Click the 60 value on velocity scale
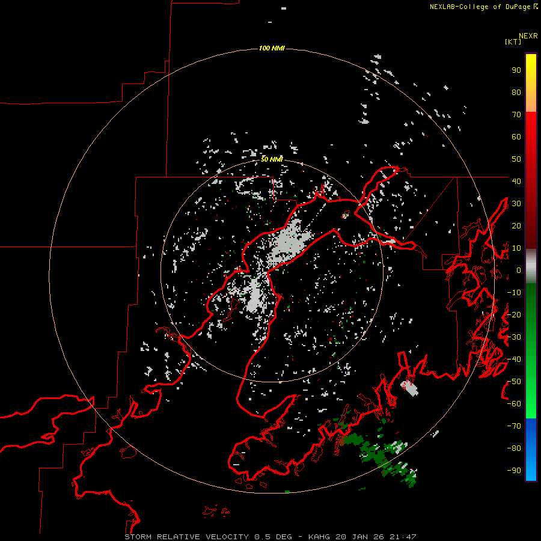 pyautogui.click(x=516, y=136)
